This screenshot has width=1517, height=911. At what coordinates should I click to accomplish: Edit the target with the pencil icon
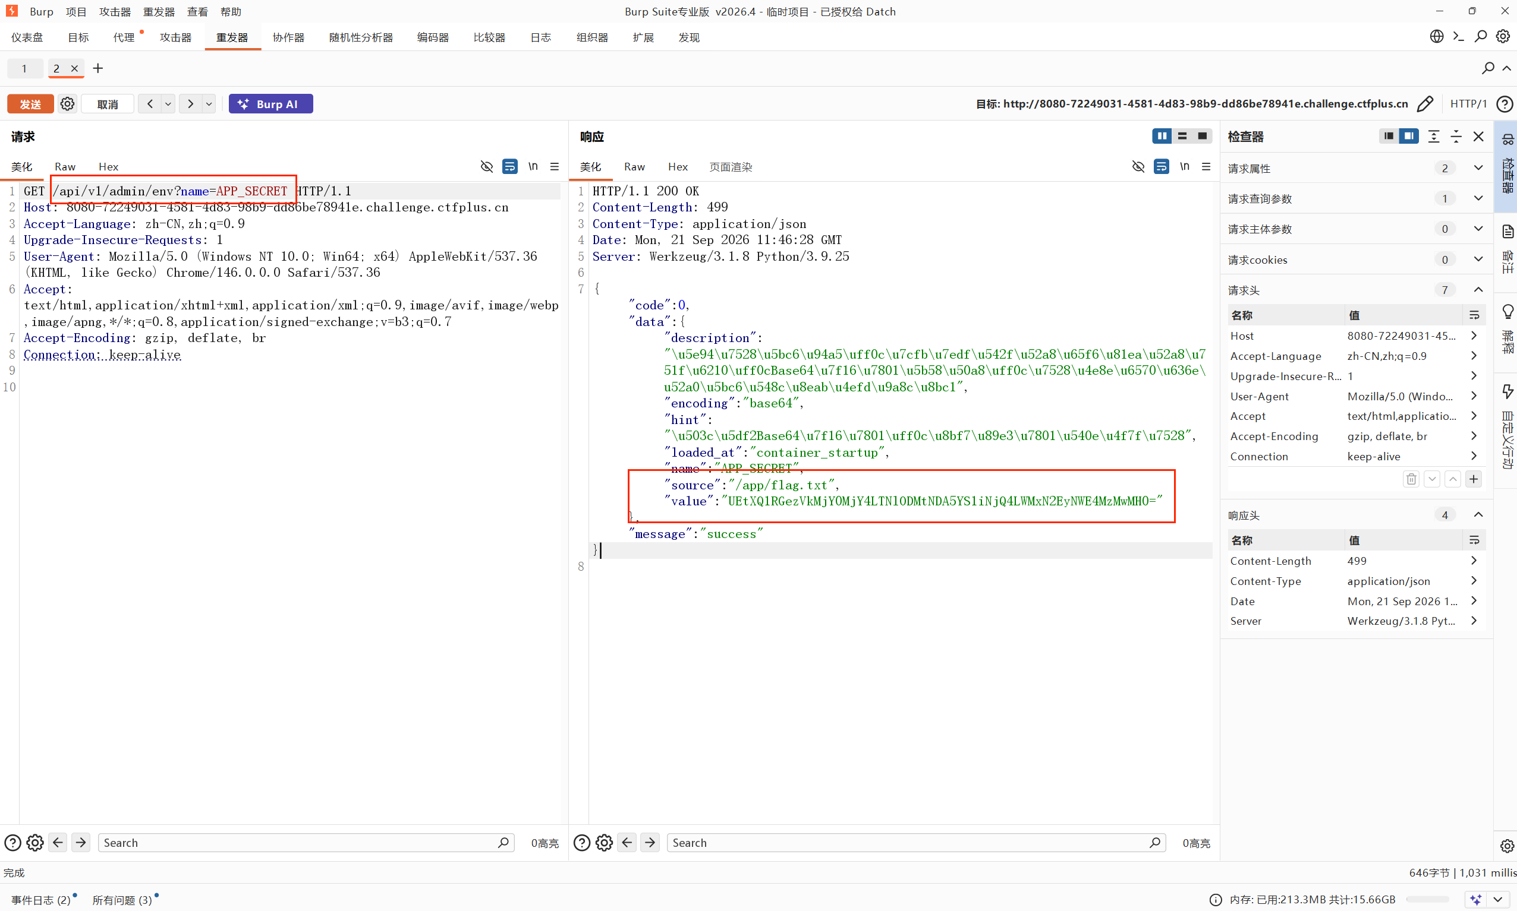click(x=1425, y=104)
